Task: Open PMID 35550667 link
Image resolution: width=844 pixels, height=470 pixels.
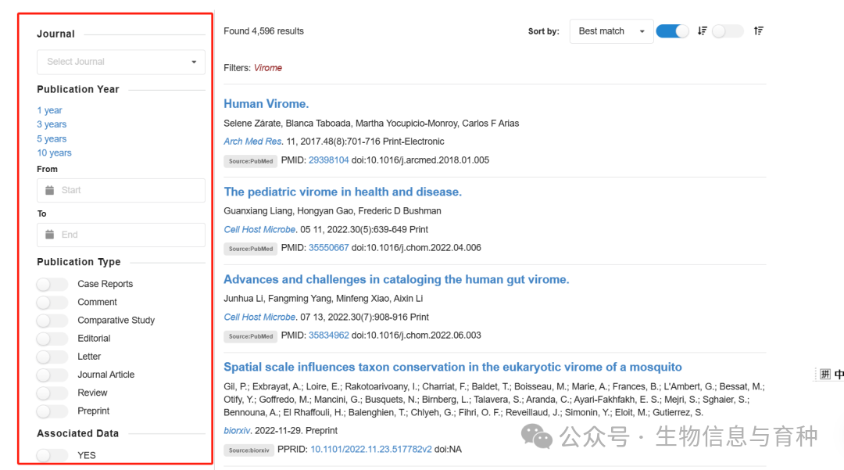Action: click(328, 248)
